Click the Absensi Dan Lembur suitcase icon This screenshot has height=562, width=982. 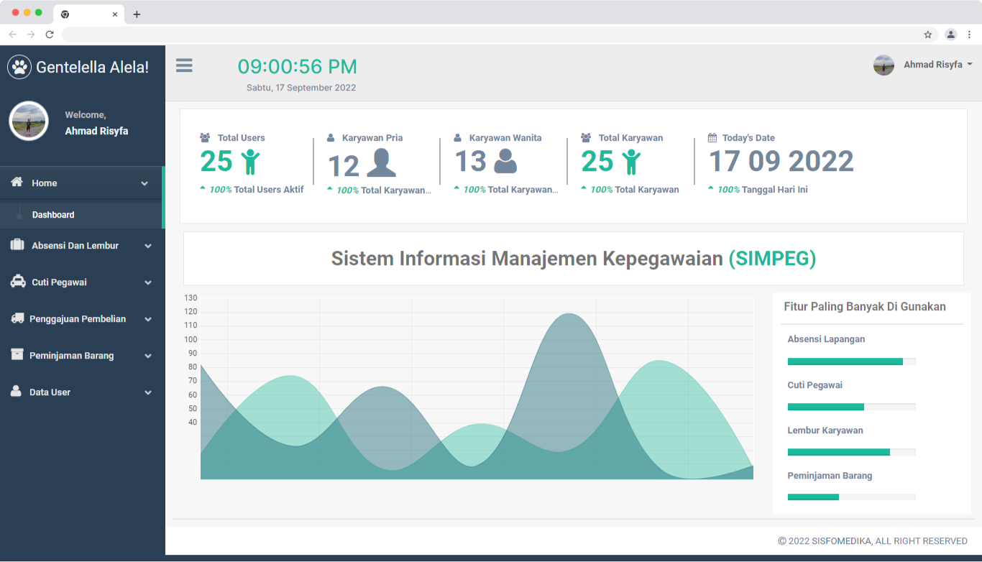tap(17, 245)
